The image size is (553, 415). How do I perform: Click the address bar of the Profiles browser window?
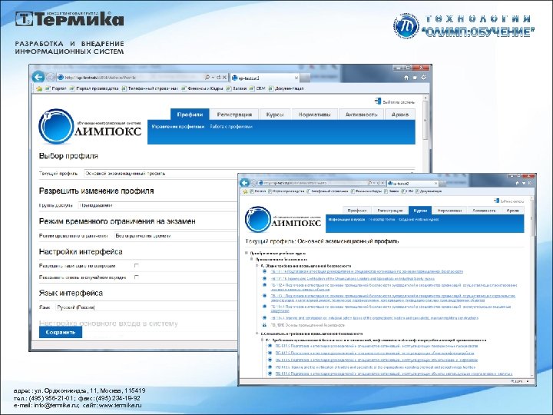[131, 78]
